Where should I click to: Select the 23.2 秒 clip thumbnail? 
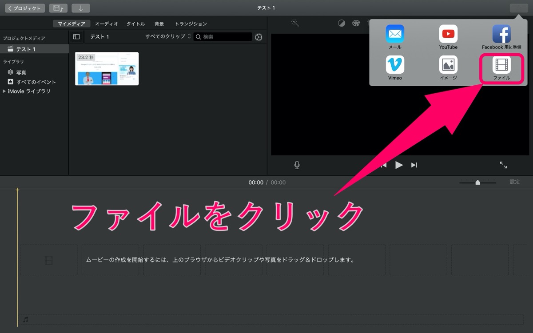coord(107,69)
